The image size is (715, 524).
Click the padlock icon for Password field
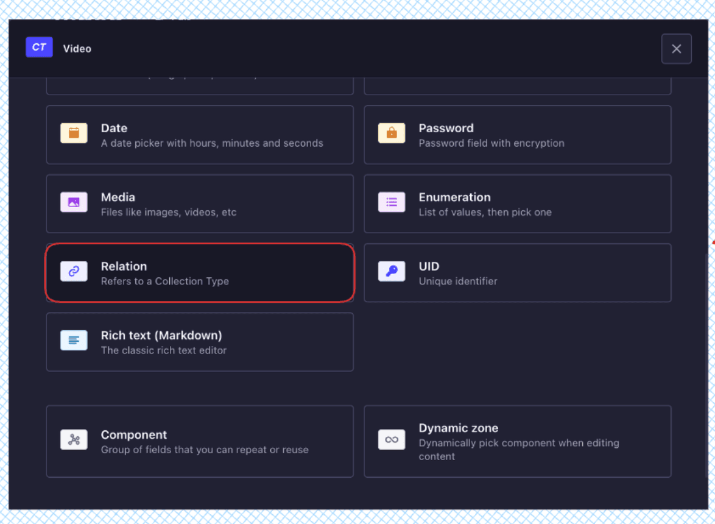(392, 133)
